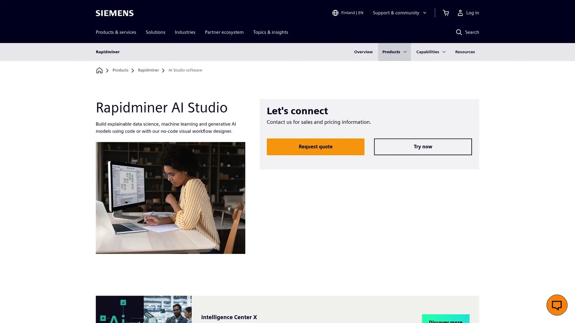The width and height of the screenshot is (575, 323).
Task: Open Products & services menu
Action: (x=116, y=32)
